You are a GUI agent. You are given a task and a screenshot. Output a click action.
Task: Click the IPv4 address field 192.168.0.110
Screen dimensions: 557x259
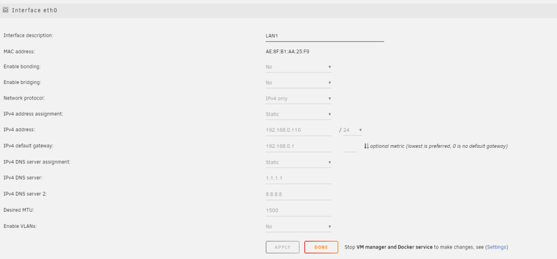coord(299,130)
